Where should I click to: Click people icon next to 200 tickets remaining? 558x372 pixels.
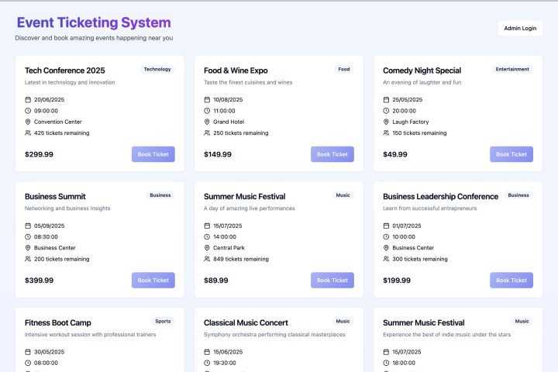(28, 259)
